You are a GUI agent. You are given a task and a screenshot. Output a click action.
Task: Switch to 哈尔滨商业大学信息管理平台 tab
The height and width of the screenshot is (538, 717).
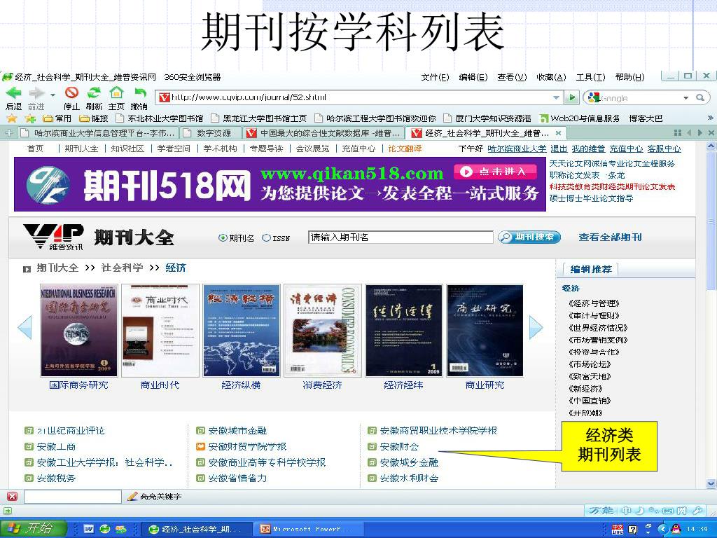click(98, 133)
